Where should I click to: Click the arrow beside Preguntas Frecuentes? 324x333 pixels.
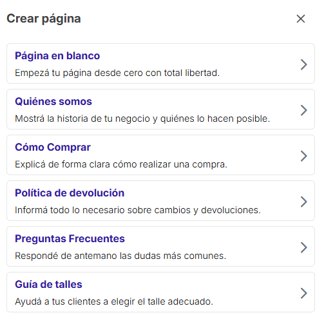303,247
